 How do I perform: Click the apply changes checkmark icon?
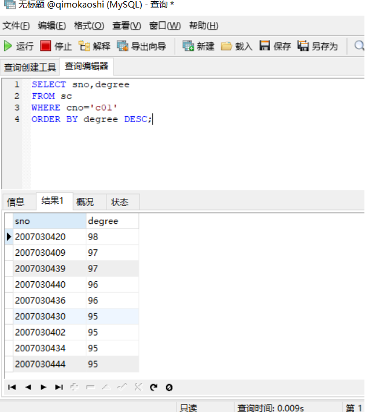123,387
